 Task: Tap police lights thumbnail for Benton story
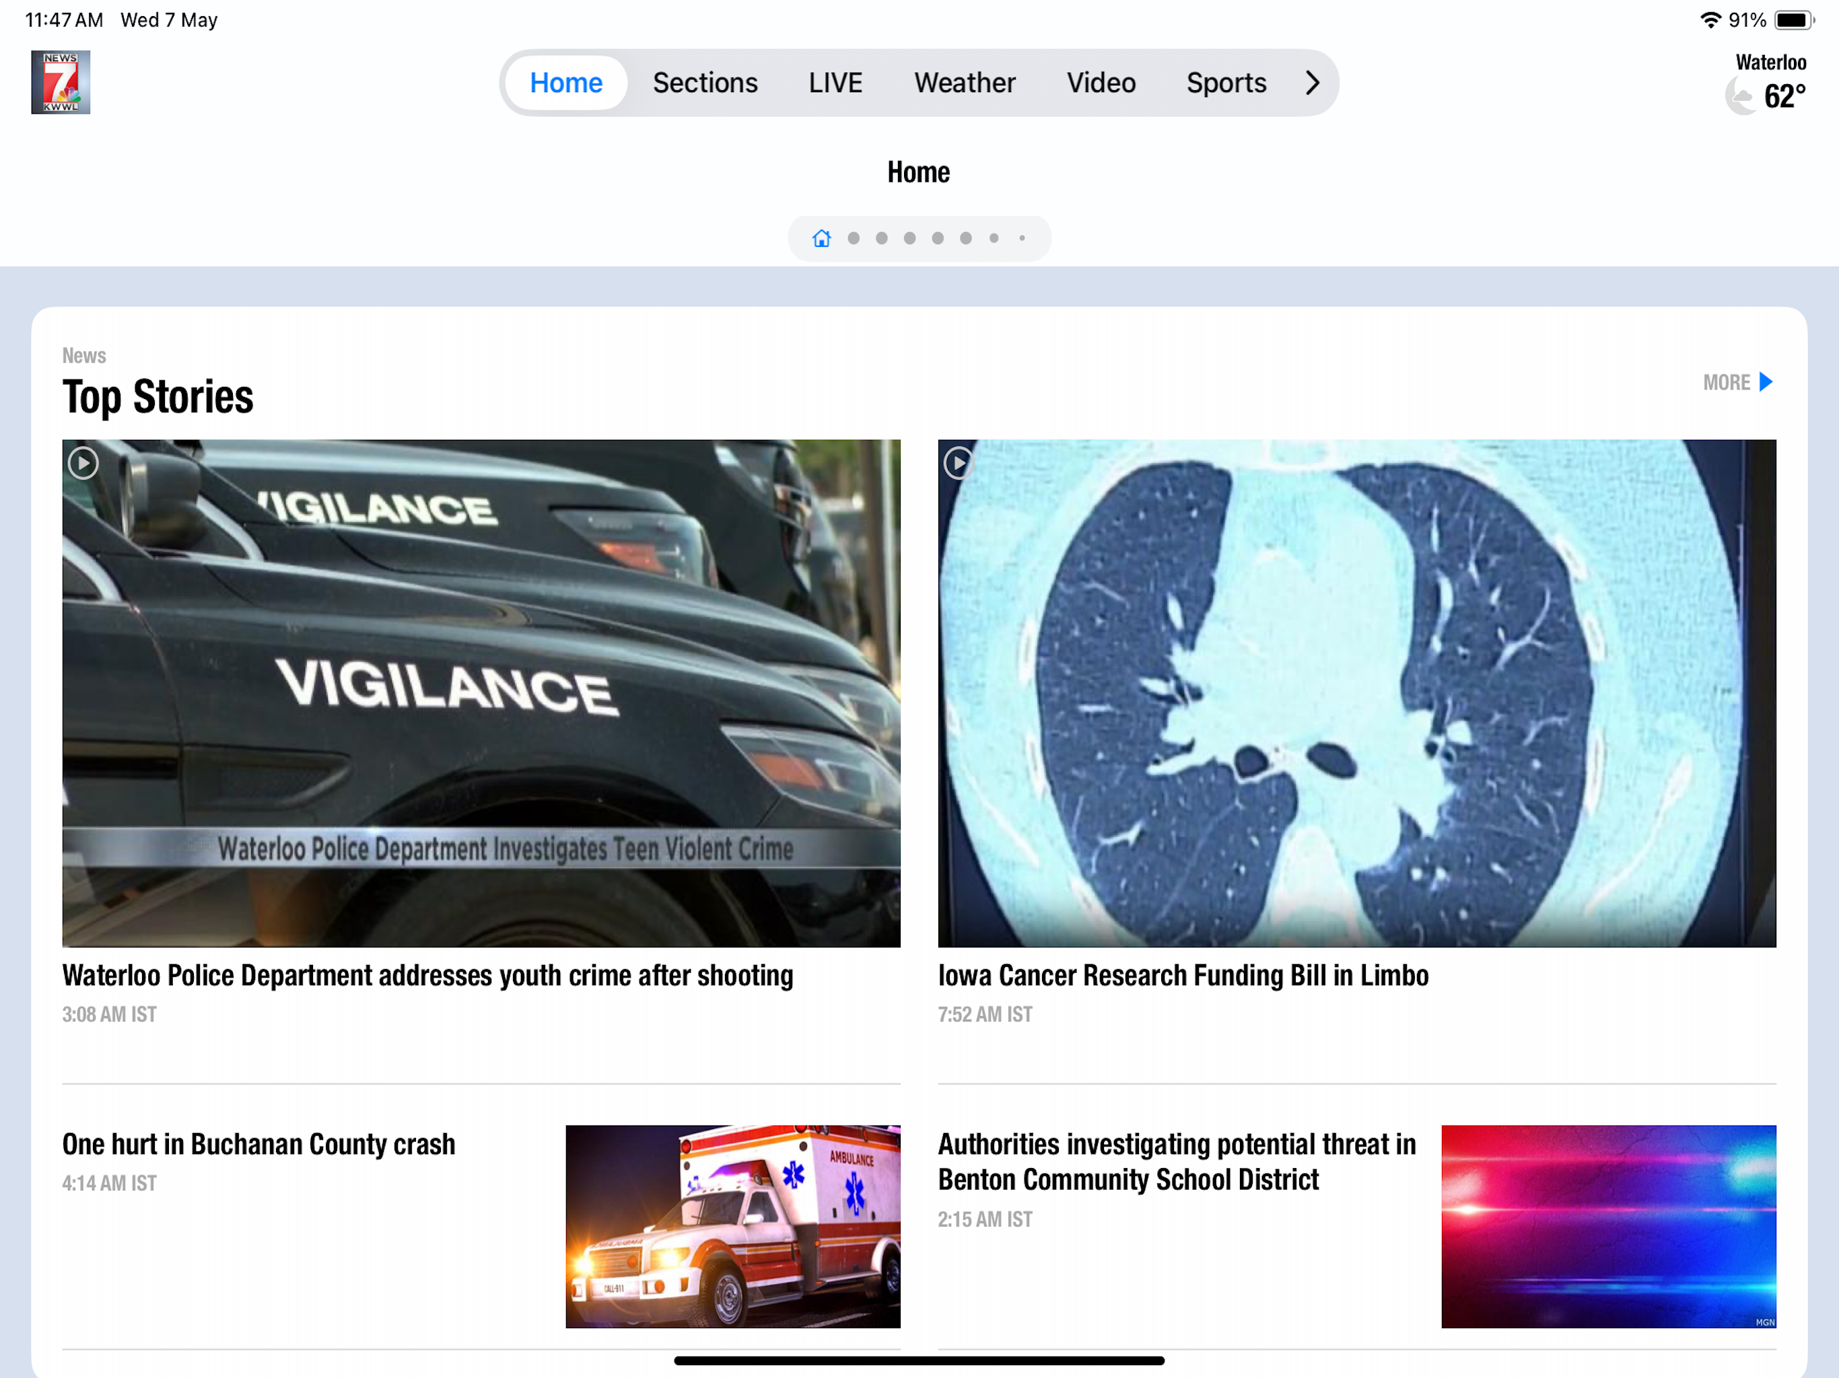coord(1608,1226)
